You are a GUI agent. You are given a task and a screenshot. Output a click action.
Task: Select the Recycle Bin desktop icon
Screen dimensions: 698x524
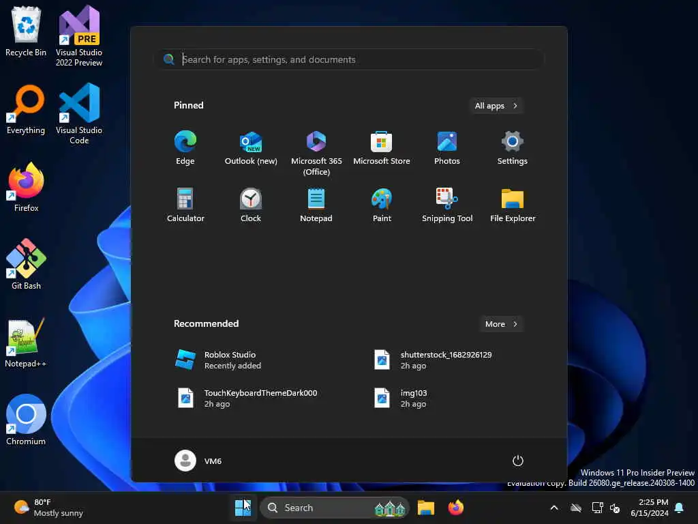point(26,31)
